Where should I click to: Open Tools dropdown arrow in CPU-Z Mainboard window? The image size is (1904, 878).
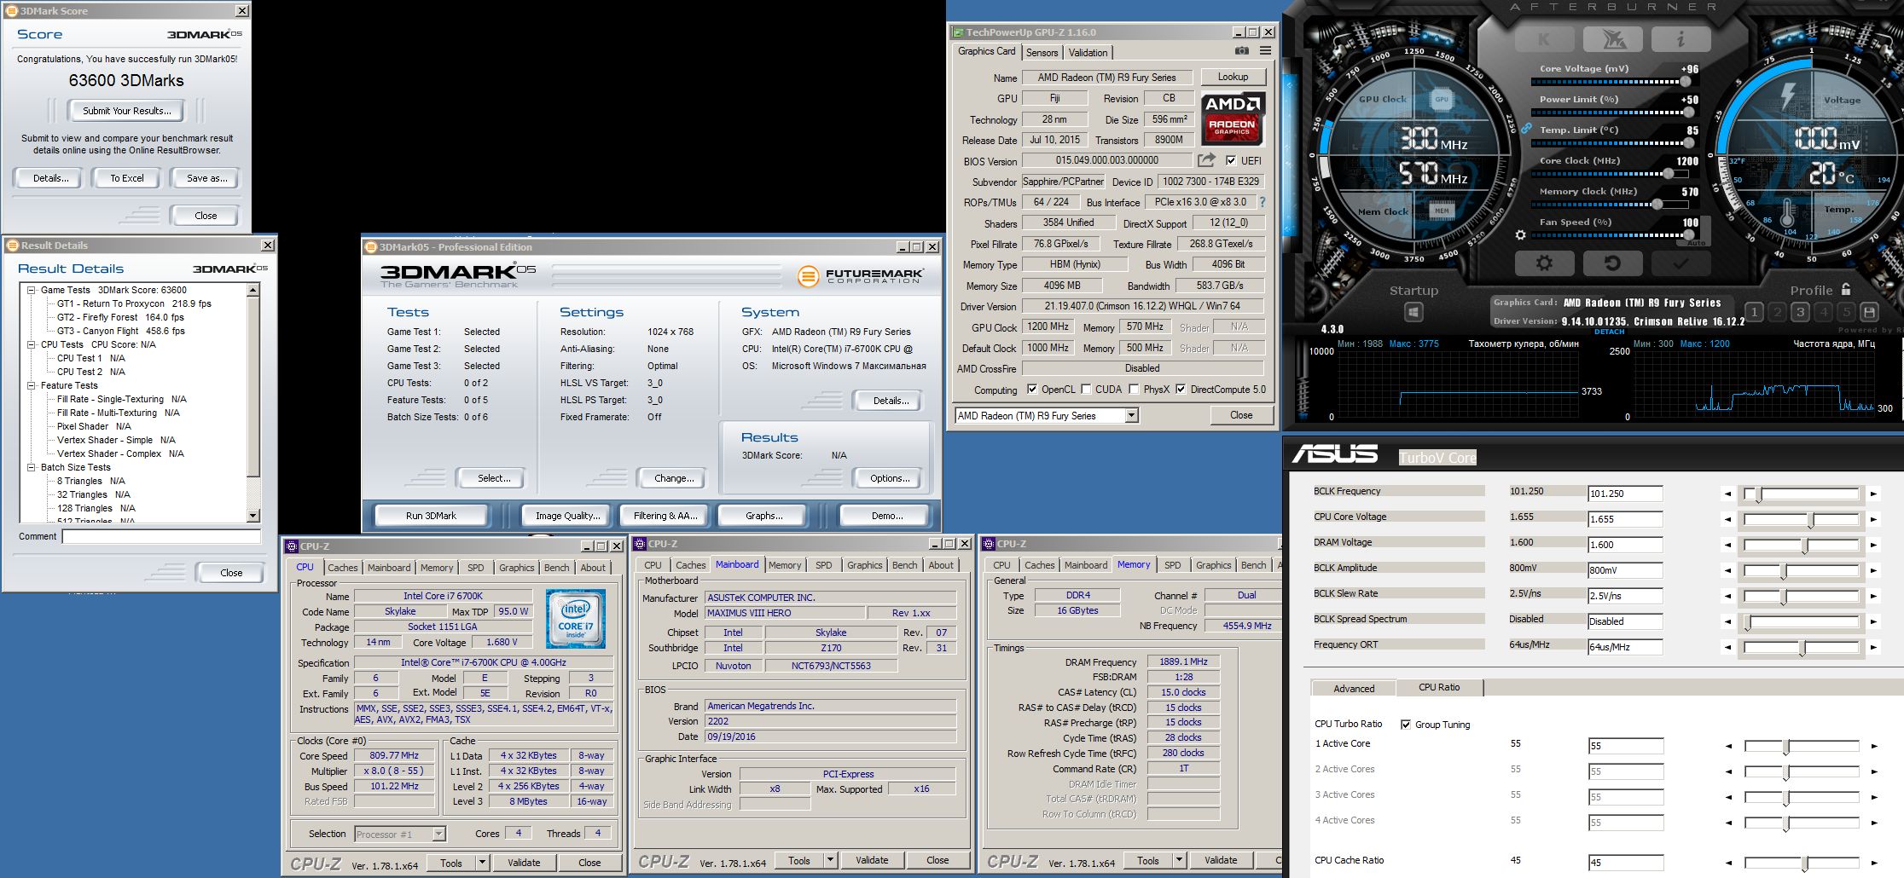(x=830, y=860)
